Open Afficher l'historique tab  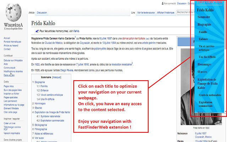point(165,12)
